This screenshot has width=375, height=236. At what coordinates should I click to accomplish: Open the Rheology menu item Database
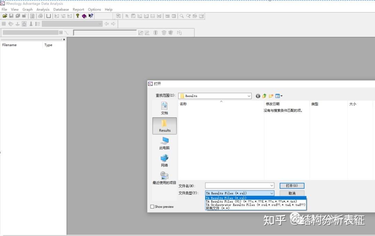[x=61, y=9]
